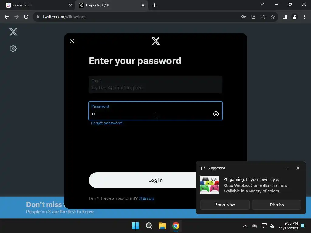This screenshot has height=233, width=311.
Task: Expand the tab search chevron
Action: [262, 4]
